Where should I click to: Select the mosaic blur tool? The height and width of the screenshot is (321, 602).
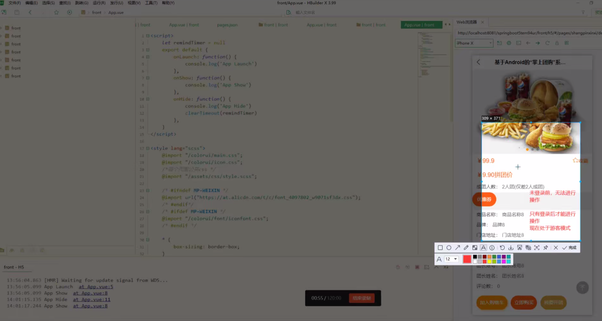[x=475, y=248]
